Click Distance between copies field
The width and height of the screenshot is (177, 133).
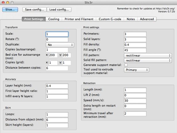coord(57,68)
